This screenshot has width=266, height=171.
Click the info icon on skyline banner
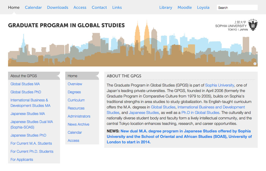coord(255,64)
